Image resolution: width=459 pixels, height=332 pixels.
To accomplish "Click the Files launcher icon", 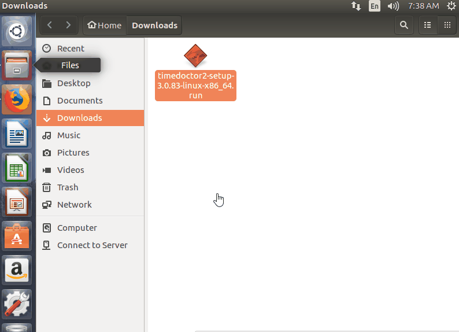I will (x=17, y=65).
